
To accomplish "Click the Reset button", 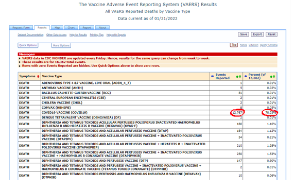I will pyautogui.click(x=271, y=35).
